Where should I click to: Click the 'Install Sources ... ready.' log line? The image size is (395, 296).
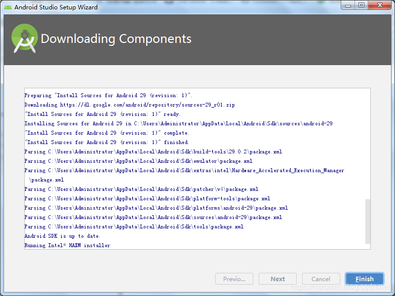click(x=102, y=114)
